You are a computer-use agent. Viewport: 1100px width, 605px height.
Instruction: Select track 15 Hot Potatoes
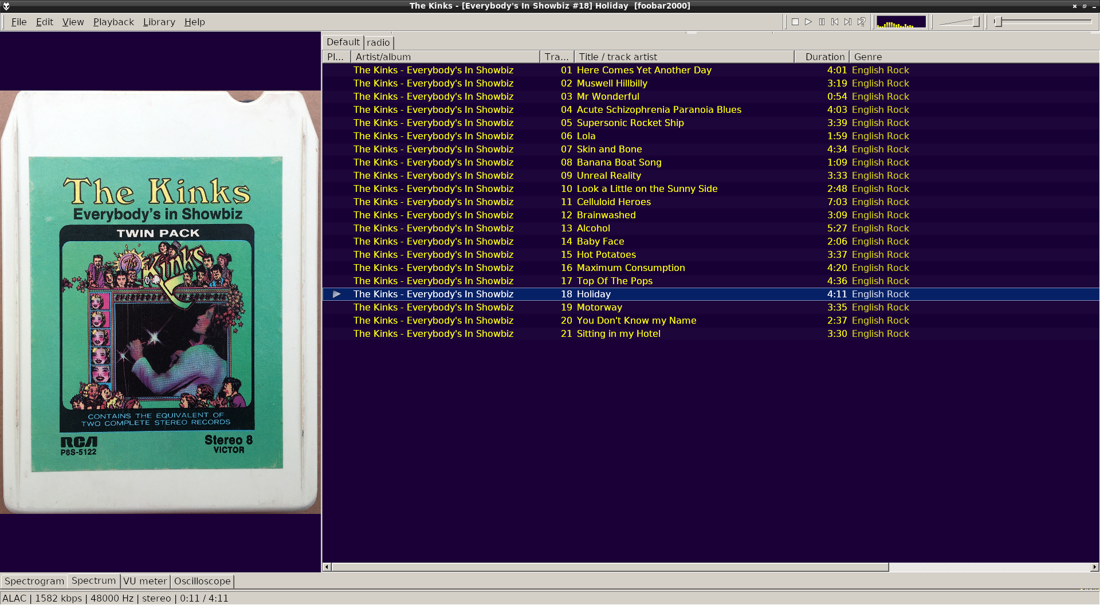(x=710, y=254)
